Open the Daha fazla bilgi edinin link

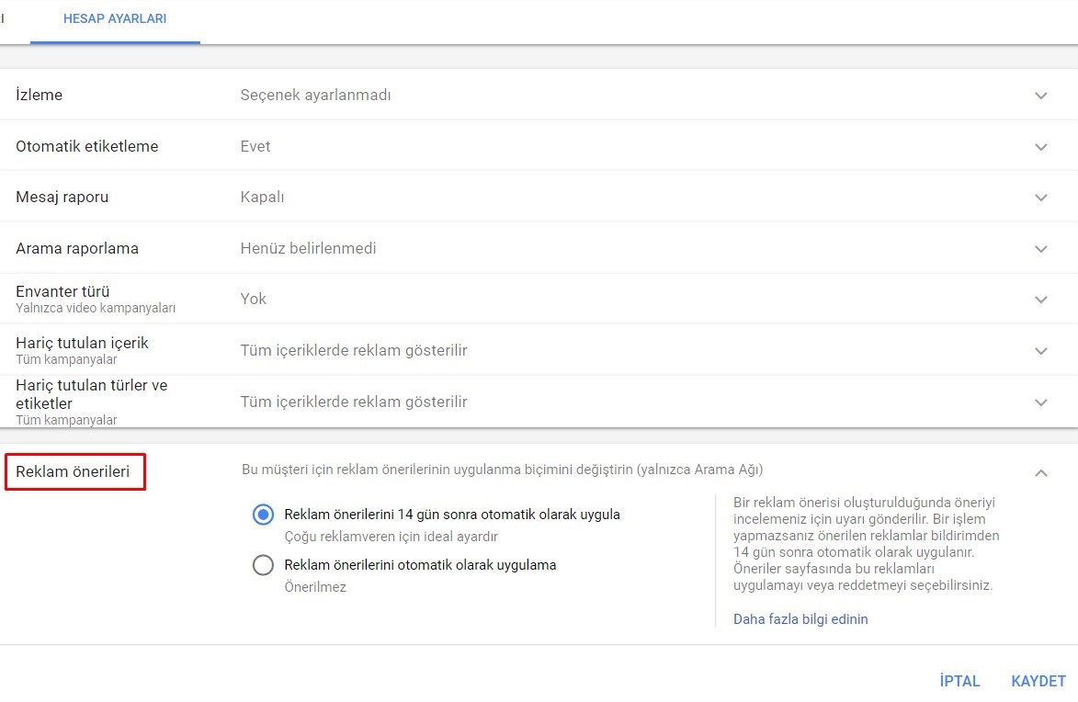point(800,619)
